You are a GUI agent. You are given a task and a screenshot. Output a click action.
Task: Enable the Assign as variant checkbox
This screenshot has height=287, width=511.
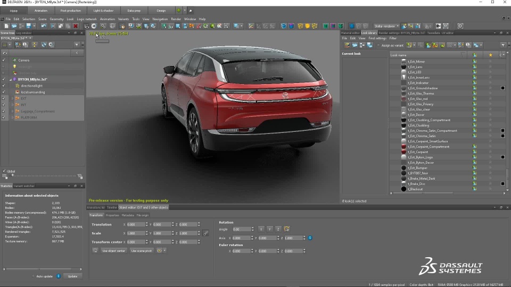pyautogui.click(x=380, y=46)
